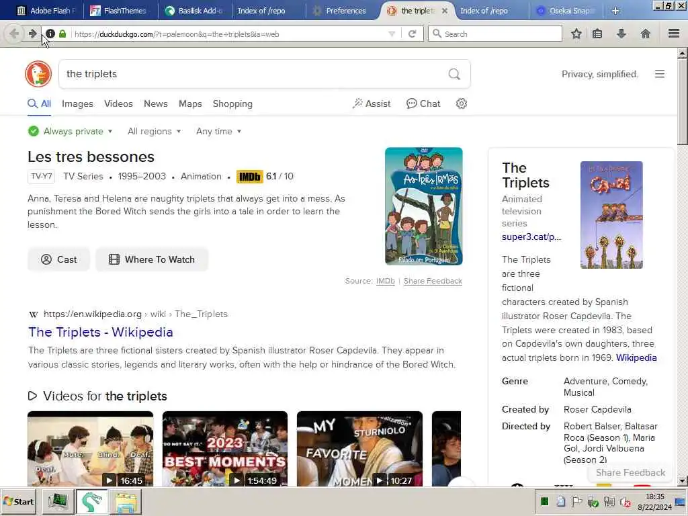Viewport: 688px width, 516px height.
Task: Open a new tab with plus button
Action: tap(615, 11)
